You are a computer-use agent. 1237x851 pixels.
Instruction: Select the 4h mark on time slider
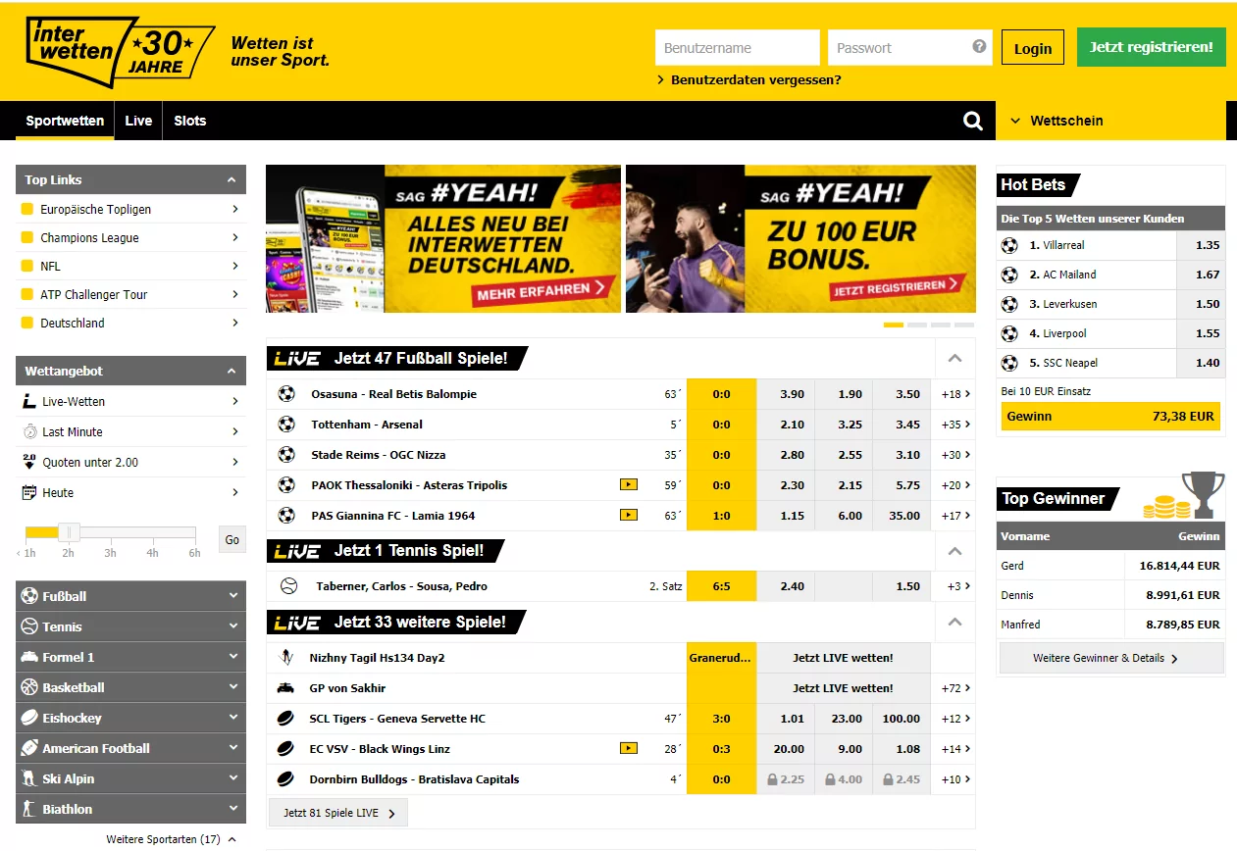152,553
